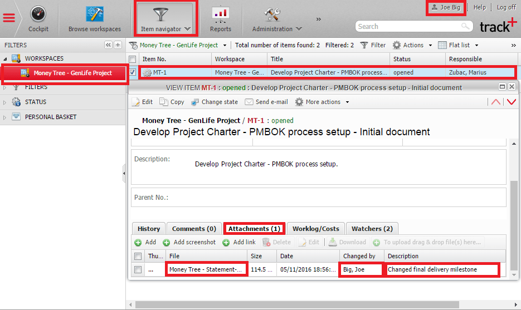
Task: Collapse the Filters panel with double arrow
Action: click(x=108, y=45)
